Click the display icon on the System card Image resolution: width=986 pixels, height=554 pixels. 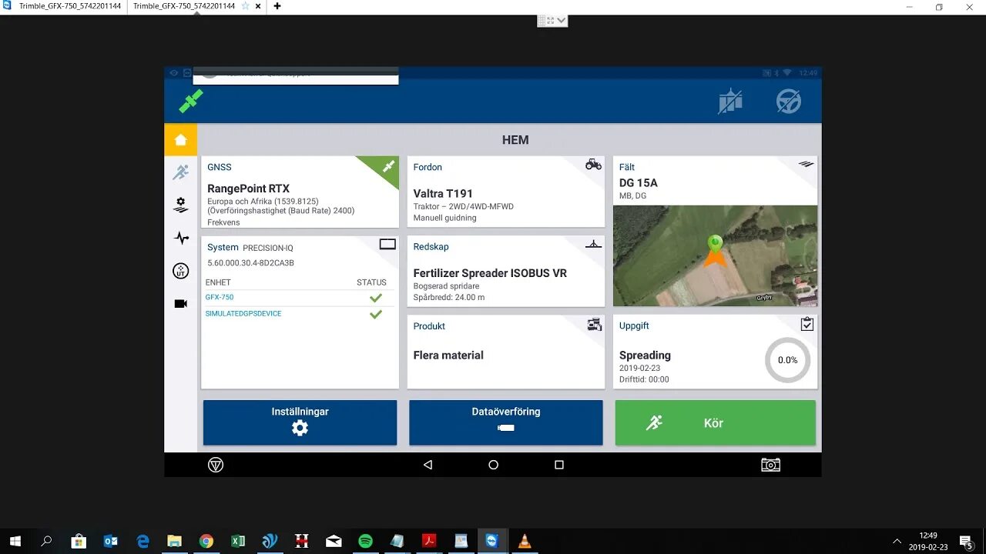(387, 245)
